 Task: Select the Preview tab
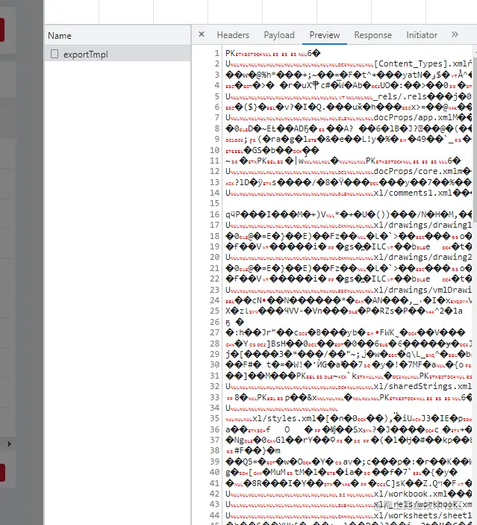[325, 35]
